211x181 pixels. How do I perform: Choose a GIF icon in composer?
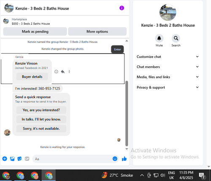tap(27, 159)
